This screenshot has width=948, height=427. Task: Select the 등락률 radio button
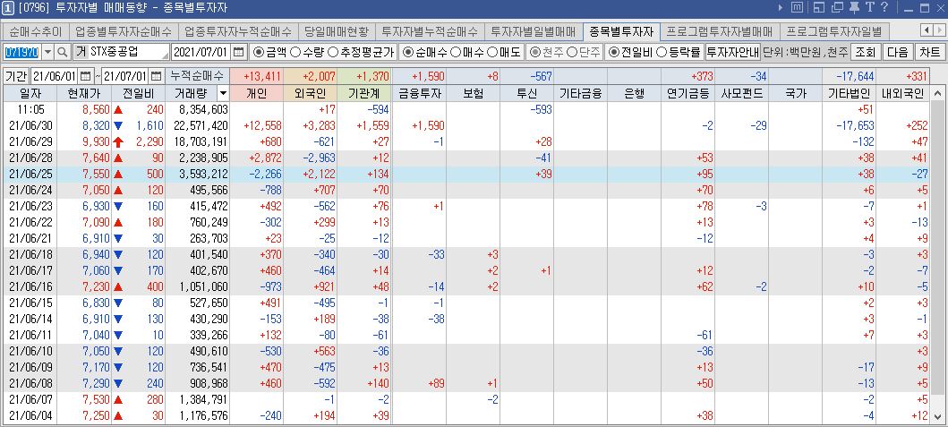coord(662,52)
